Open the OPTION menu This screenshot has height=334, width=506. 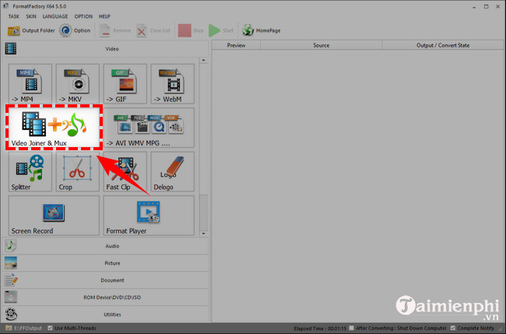(83, 16)
